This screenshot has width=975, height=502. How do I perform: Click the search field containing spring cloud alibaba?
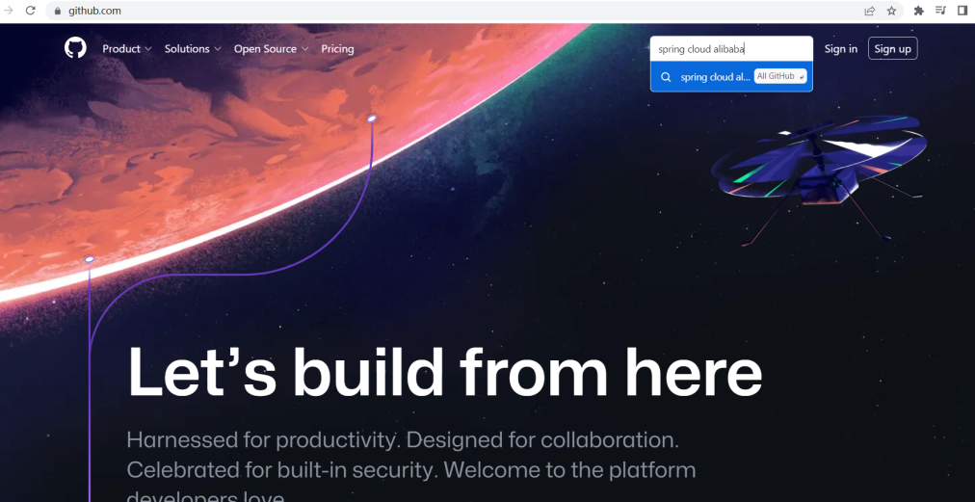pos(731,49)
